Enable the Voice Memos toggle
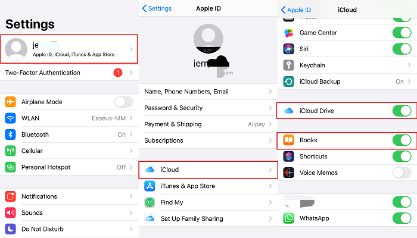This screenshot has height=238, width=417. coord(402,173)
